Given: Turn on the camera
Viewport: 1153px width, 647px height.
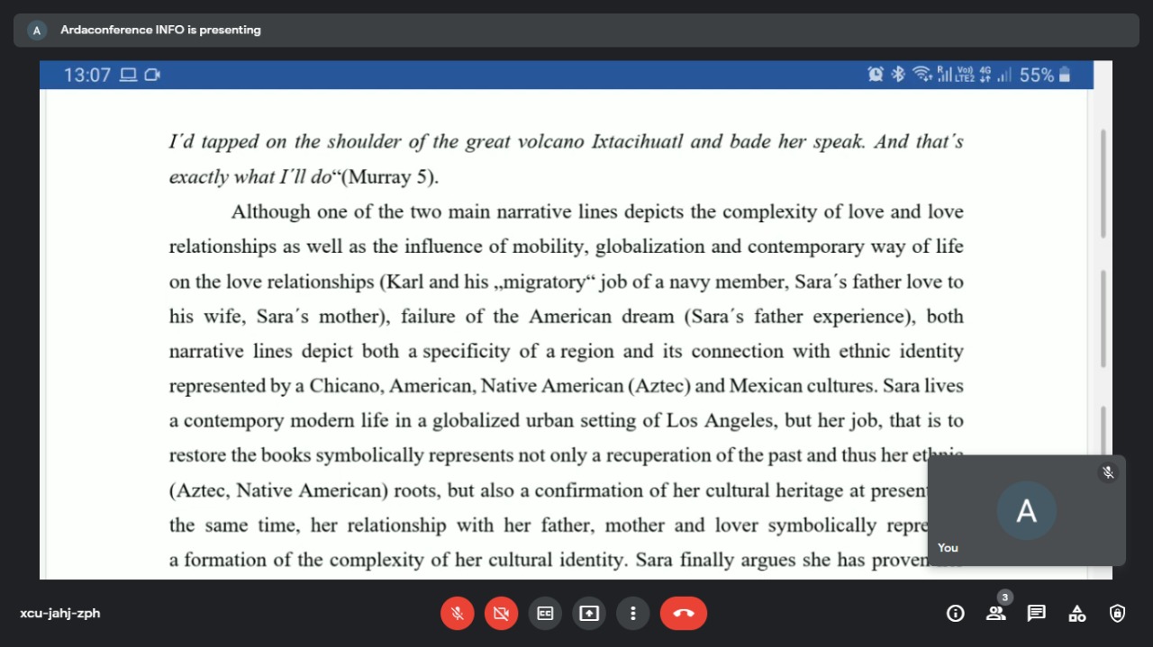Looking at the screenshot, I should click(501, 613).
